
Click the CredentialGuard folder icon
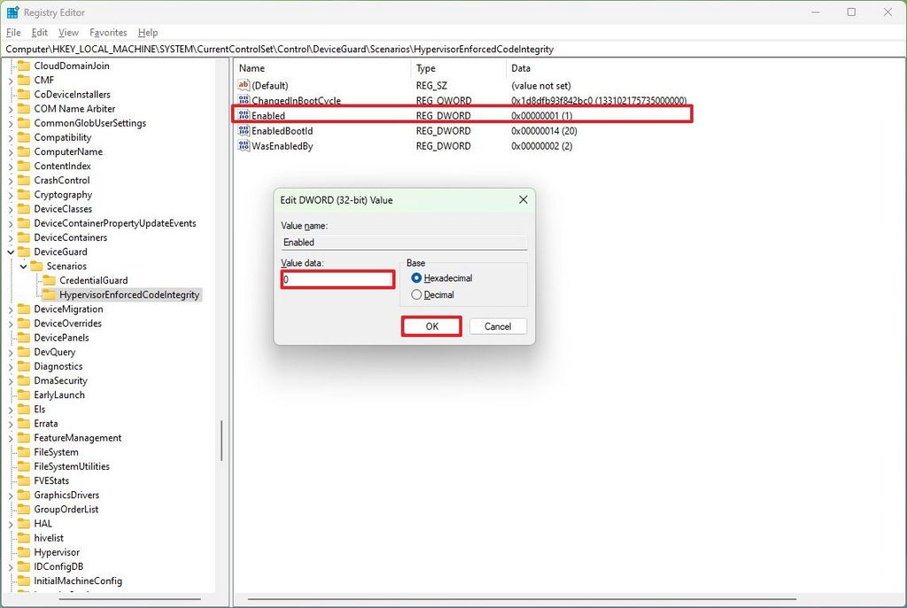(51, 280)
